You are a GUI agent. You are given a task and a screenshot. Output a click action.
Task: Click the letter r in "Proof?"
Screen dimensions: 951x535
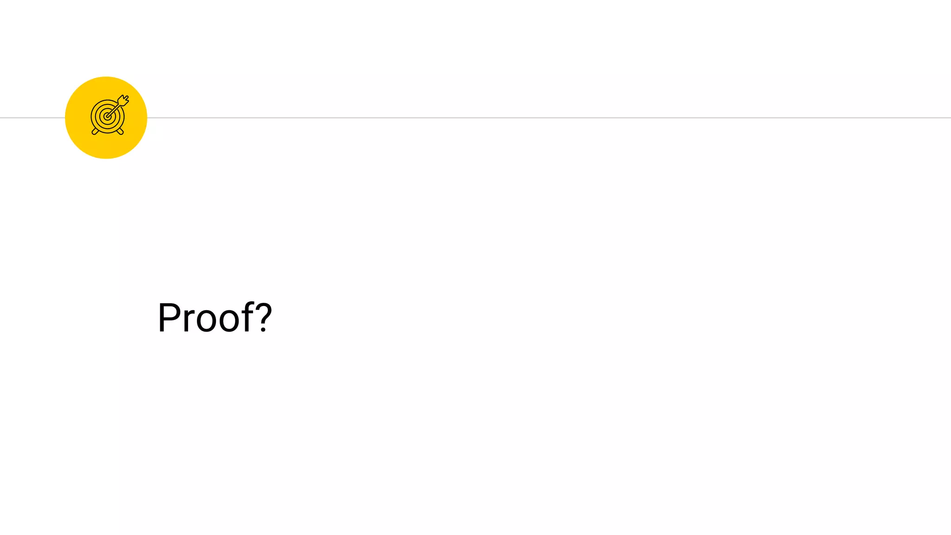tap(188, 321)
